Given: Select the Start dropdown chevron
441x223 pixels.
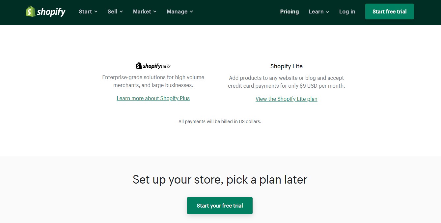Looking at the screenshot, I should [96, 11].
